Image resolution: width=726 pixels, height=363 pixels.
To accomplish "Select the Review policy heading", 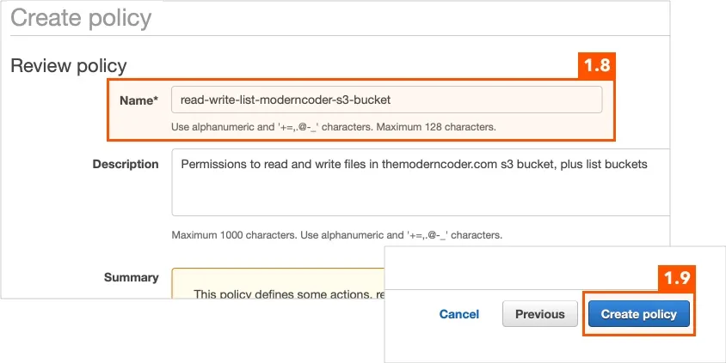I will coord(69,65).
